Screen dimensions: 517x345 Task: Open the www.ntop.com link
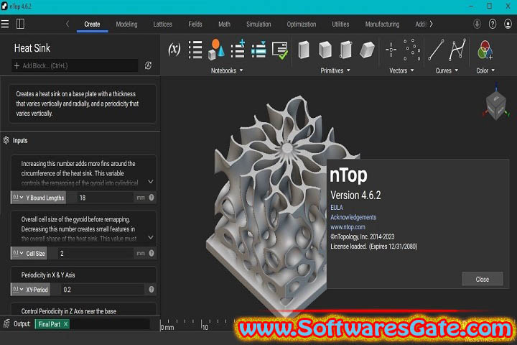[348, 227]
